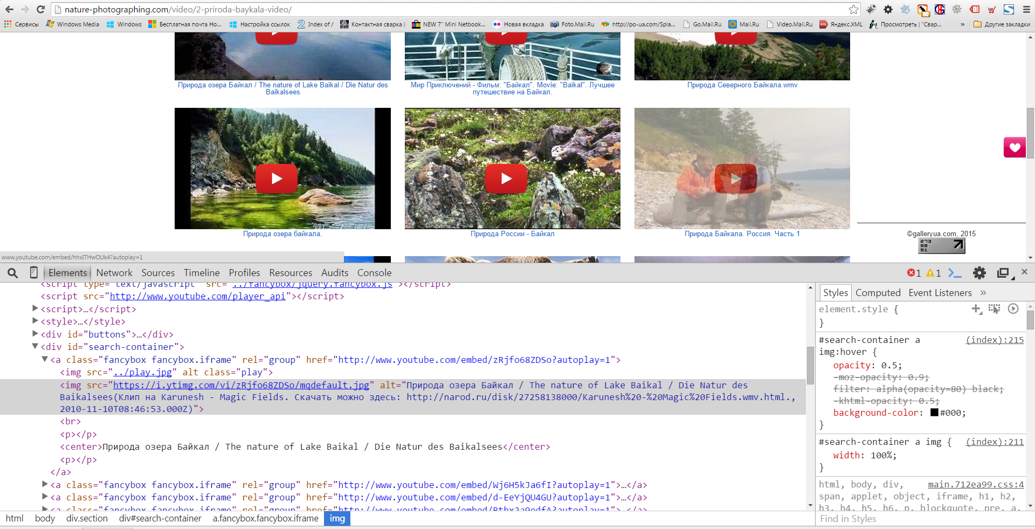The image size is (1035, 529).
Task: Play the Природа России - Байкал video
Action: coord(512,168)
